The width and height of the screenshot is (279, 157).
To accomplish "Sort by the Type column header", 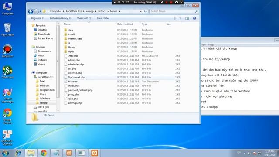I will point(144,24).
